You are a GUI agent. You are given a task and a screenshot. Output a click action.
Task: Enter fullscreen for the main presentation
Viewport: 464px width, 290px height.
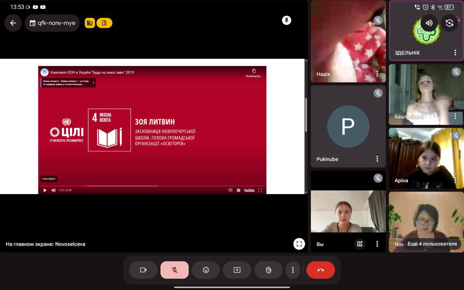pyautogui.click(x=299, y=244)
